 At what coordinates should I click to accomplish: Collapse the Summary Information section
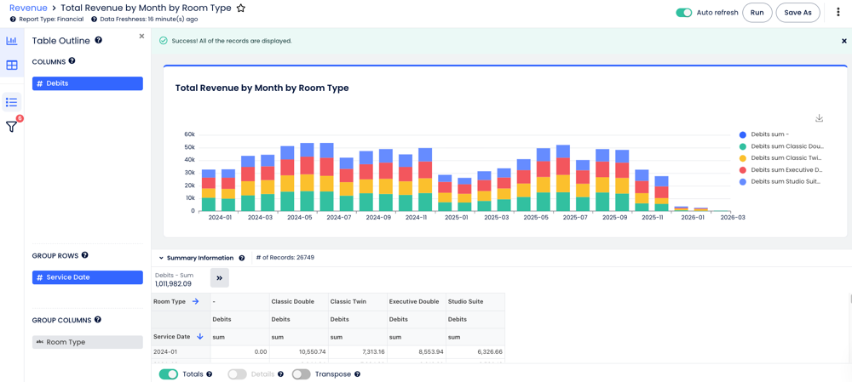[161, 258]
